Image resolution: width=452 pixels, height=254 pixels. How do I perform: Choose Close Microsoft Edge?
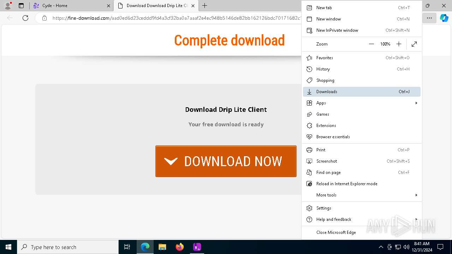click(x=362, y=232)
